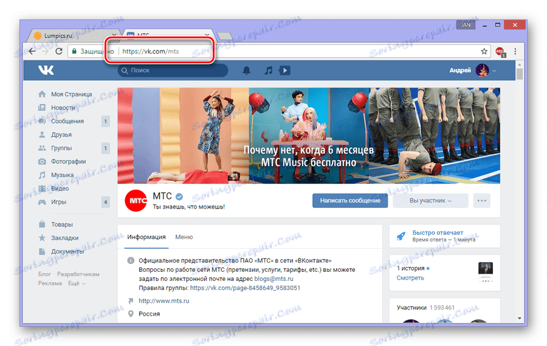
Task: Bookmark the page with star icon
Action: 484,51
